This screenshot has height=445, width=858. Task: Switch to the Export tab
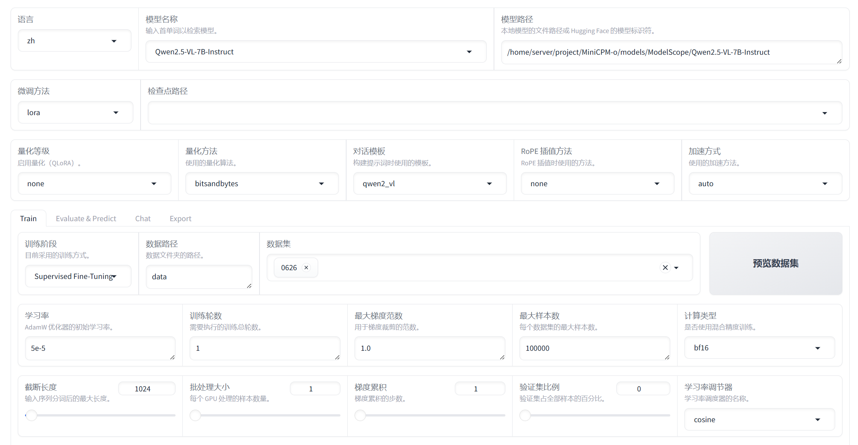(x=180, y=219)
